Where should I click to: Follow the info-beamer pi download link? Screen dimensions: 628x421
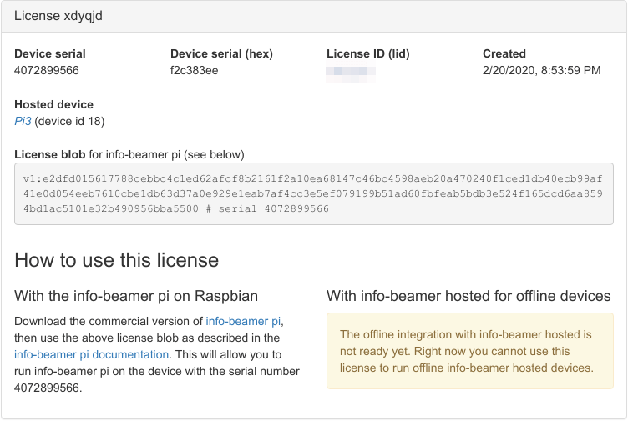[243, 321]
